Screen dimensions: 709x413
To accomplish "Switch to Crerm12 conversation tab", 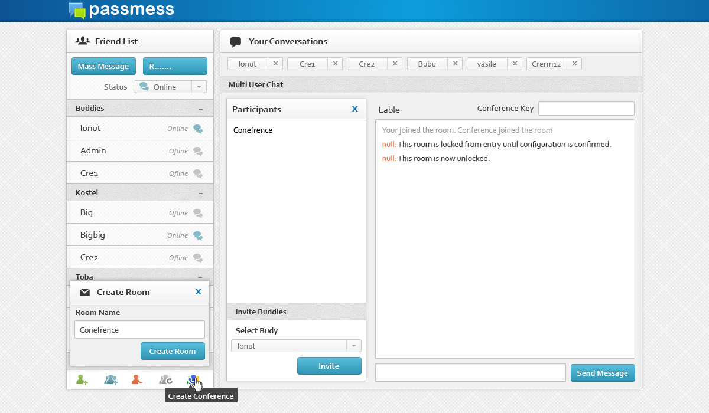I will (547, 64).
